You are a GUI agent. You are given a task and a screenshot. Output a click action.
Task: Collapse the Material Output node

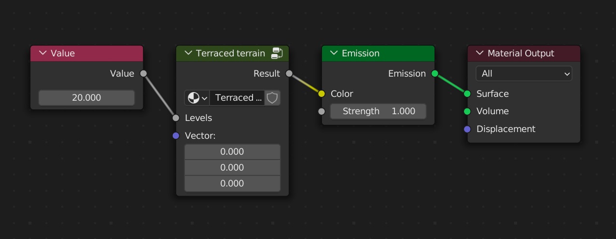pyautogui.click(x=480, y=53)
